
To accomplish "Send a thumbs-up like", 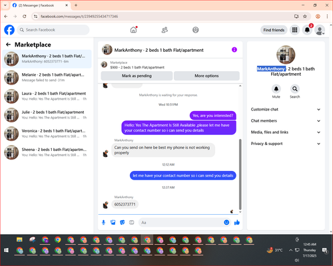I will click(x=237, y=222).
